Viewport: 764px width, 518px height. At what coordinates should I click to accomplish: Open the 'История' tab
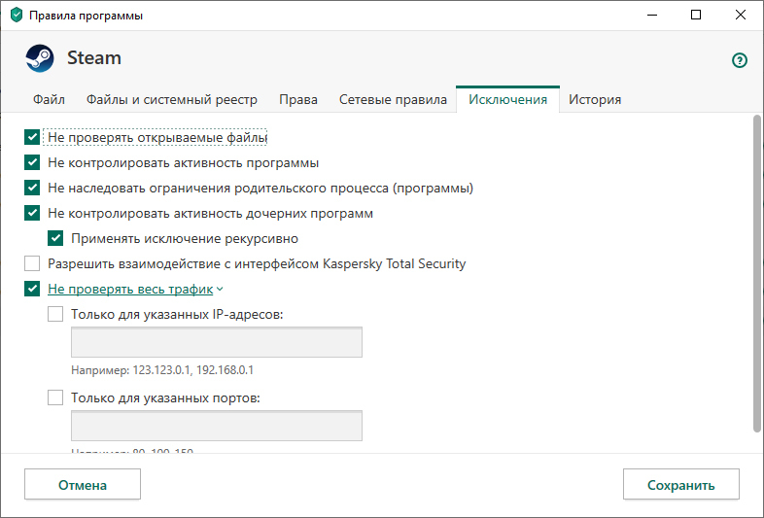pyautogui.click(x=595, y=99)
